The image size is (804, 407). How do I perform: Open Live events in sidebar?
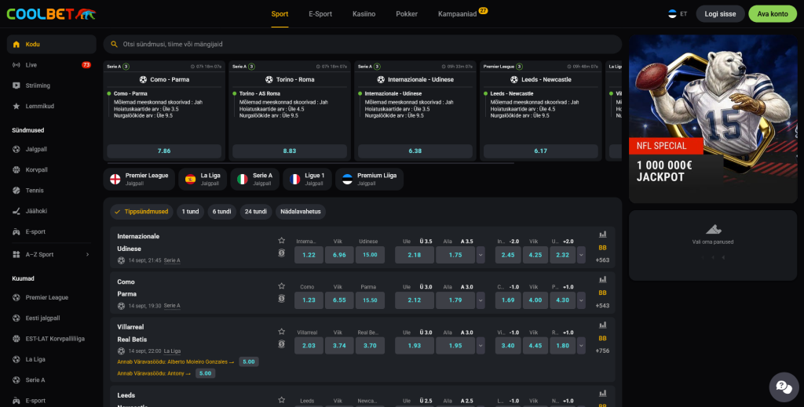51,65
